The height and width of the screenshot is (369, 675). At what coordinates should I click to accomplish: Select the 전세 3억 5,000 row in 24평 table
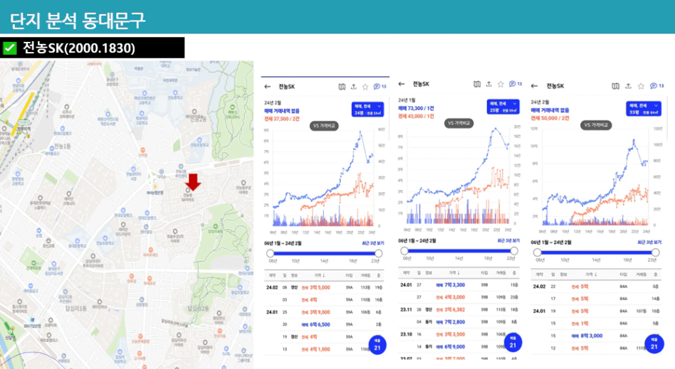(x=325, y=287)
